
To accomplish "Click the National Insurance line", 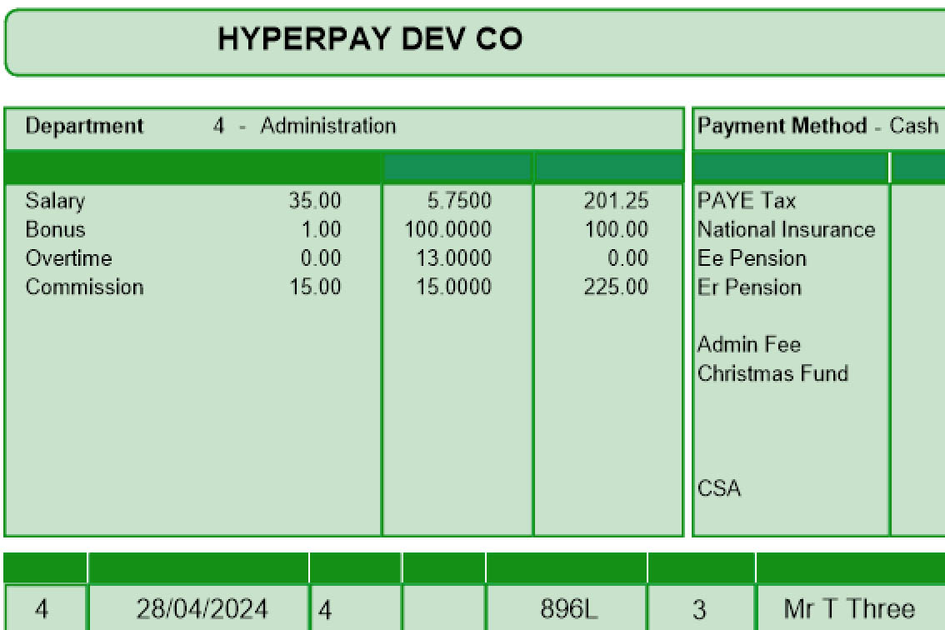I will click(x=787, y=229).
